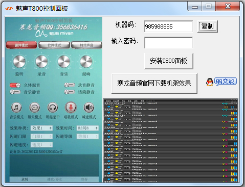Open the 闪避速度 dropdown showing 速度1
The height and width of the screenshot is (187, 245).
click(41, 145)
